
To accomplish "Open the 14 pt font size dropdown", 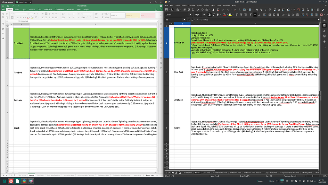I will click(204, 14).
